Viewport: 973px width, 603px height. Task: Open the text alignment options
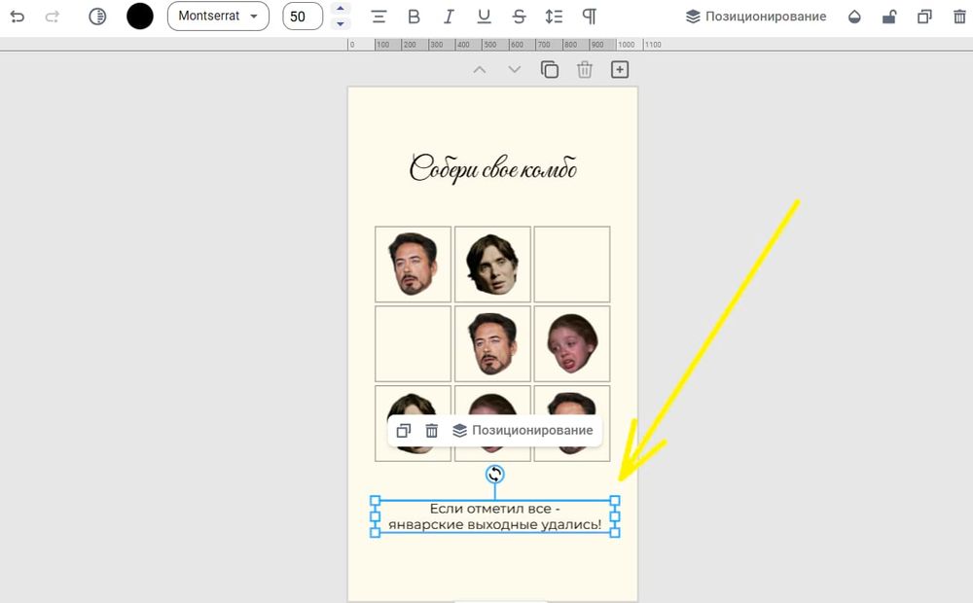click(x=378, y=17)
